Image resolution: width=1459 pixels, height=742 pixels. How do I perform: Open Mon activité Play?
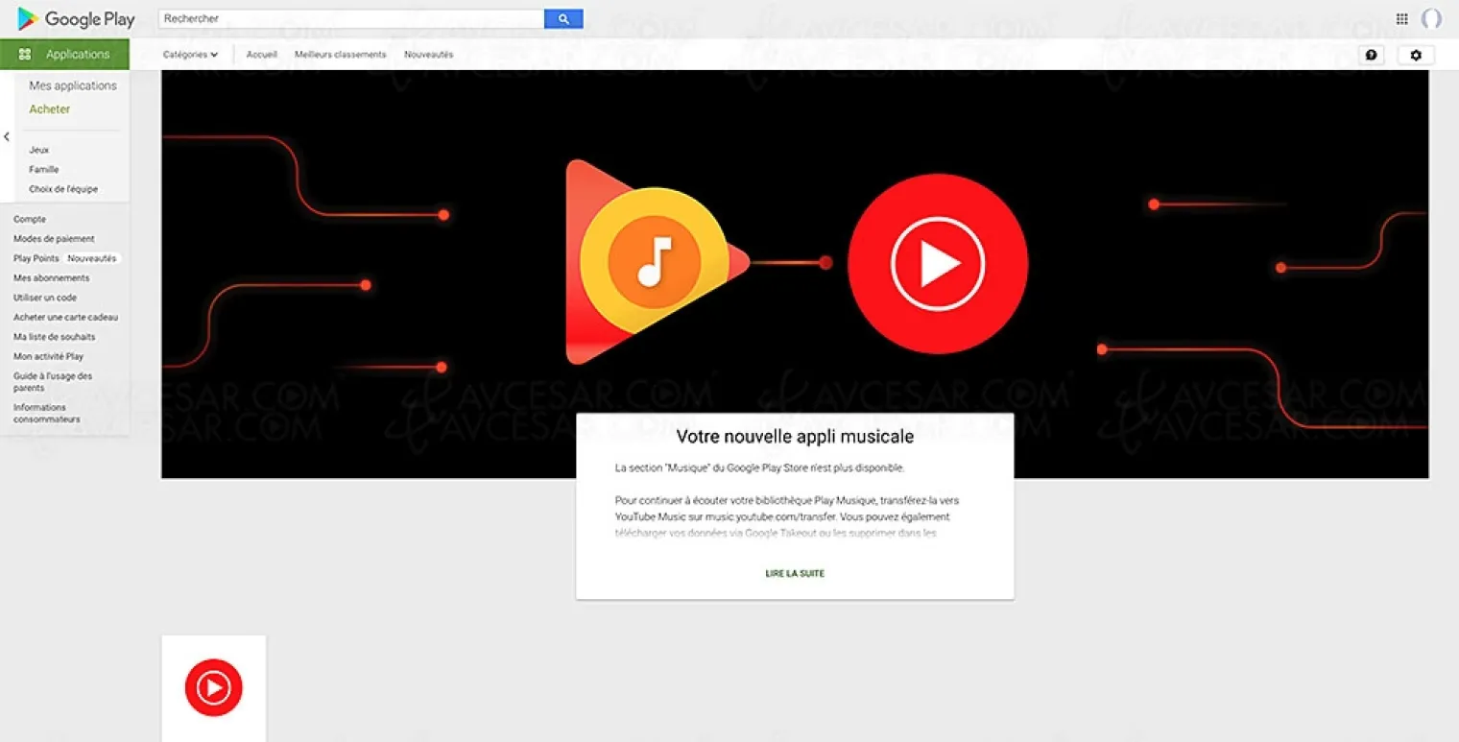[49, 356]
